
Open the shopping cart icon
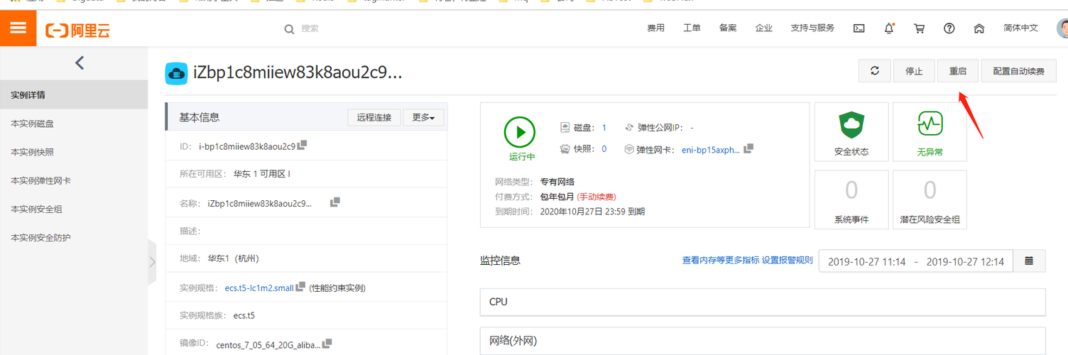pos(919,28)
